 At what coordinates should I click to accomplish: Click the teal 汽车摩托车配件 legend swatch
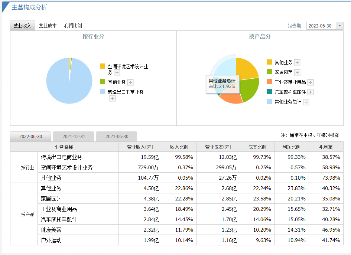click(x=269, y=92)
